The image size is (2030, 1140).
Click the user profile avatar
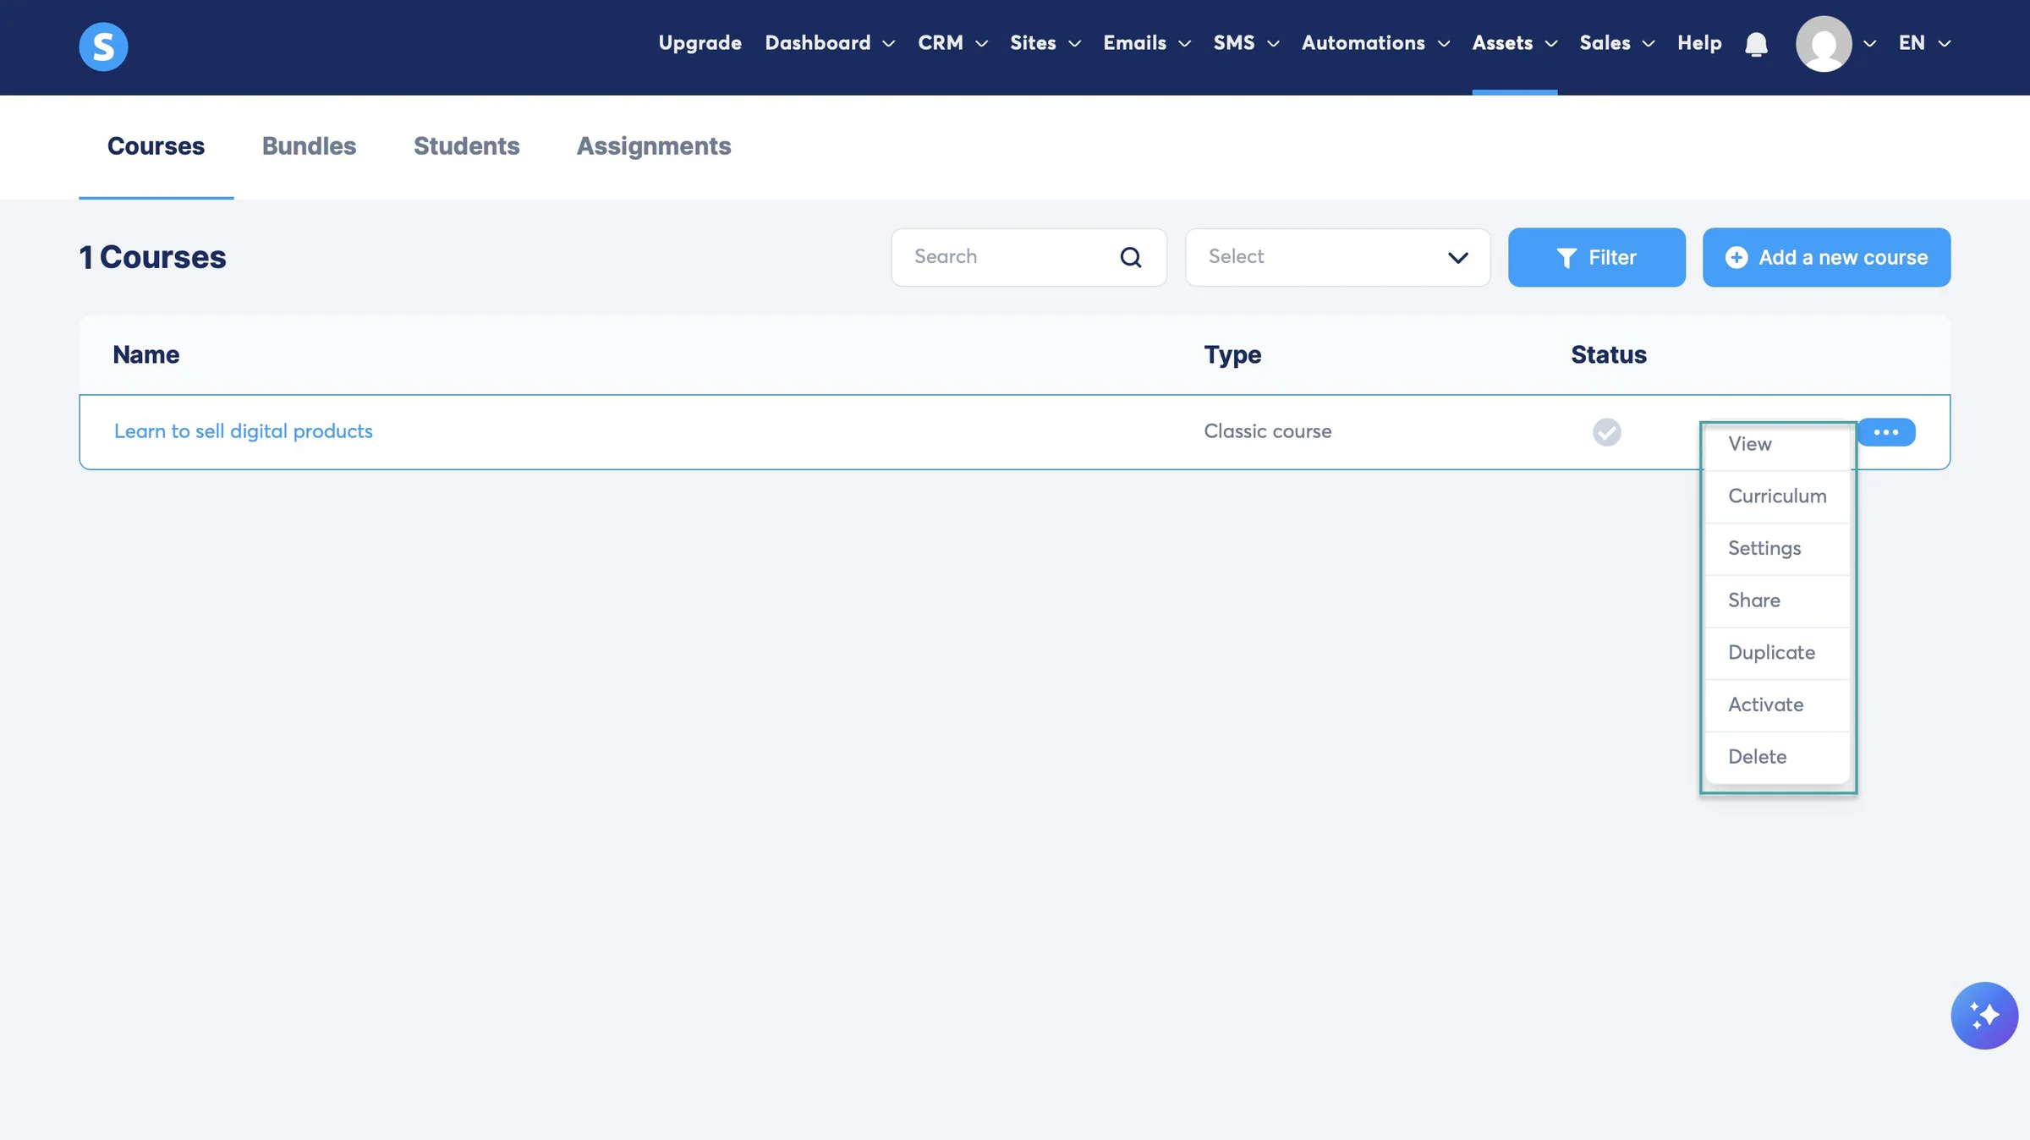(x=1824, y=44)
